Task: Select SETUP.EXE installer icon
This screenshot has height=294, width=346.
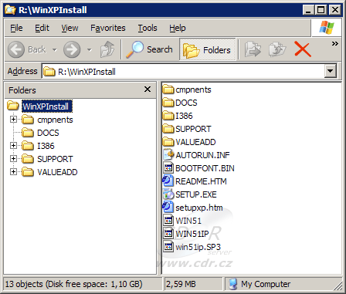Action: 168,194
